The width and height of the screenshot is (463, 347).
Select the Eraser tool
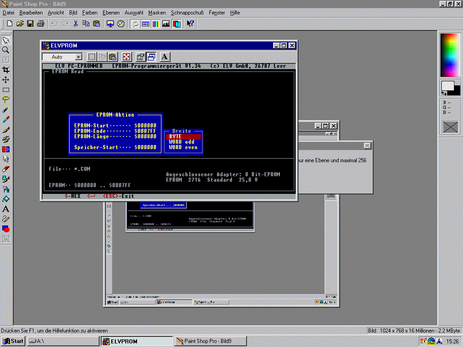click(x=6, y=169)
